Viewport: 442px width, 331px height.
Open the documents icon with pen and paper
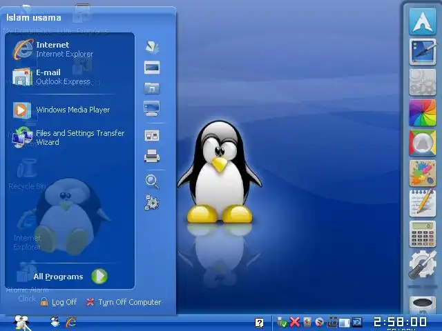[x=152, y=48]
